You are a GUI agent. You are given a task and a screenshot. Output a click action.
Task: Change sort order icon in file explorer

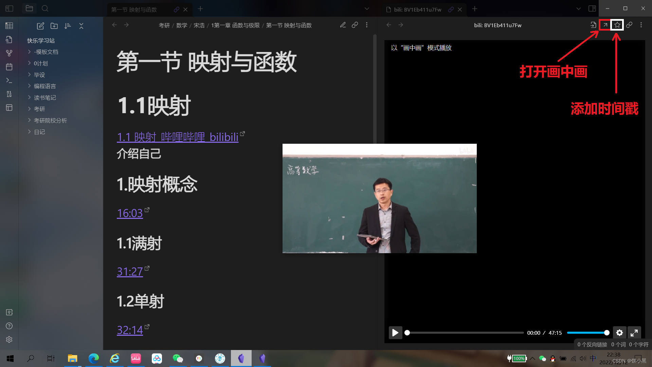(68, 26)
